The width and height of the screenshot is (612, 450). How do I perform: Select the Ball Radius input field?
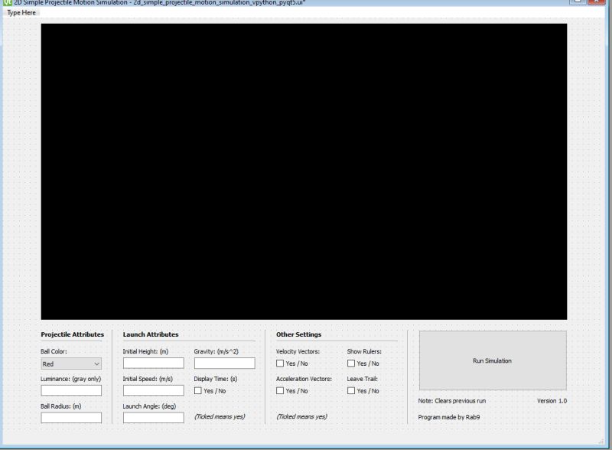pyautogui.click(x=73, y=418)
